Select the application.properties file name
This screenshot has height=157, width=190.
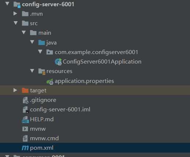84,81
